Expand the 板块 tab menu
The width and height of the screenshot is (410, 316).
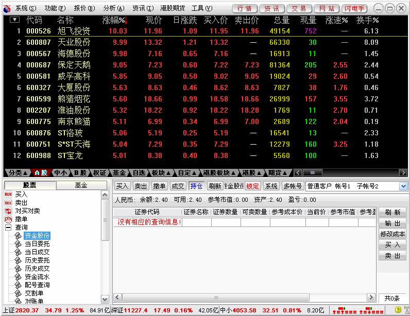(x=161, y=173)
